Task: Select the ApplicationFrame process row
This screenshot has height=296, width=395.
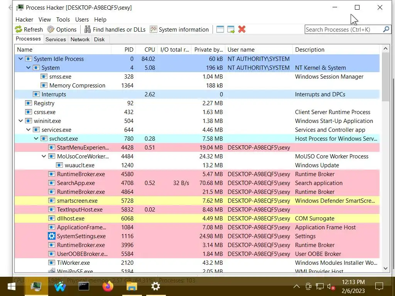Action: point(197,227)
